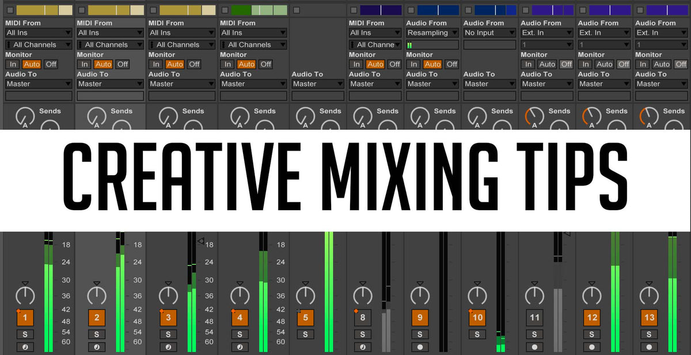Image resolution: width=691 pixels, height=355 pixels.
Task: Click track 3's volume fader triangle handle
Action: point(200,241)
